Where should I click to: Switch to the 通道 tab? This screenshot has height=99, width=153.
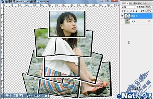pyautogui.click(x=135, y=3)
